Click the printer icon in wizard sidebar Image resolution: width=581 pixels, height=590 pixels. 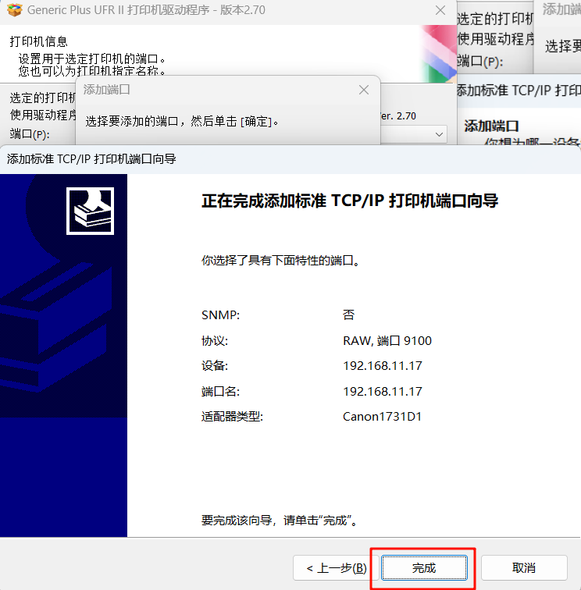(90, 211)
